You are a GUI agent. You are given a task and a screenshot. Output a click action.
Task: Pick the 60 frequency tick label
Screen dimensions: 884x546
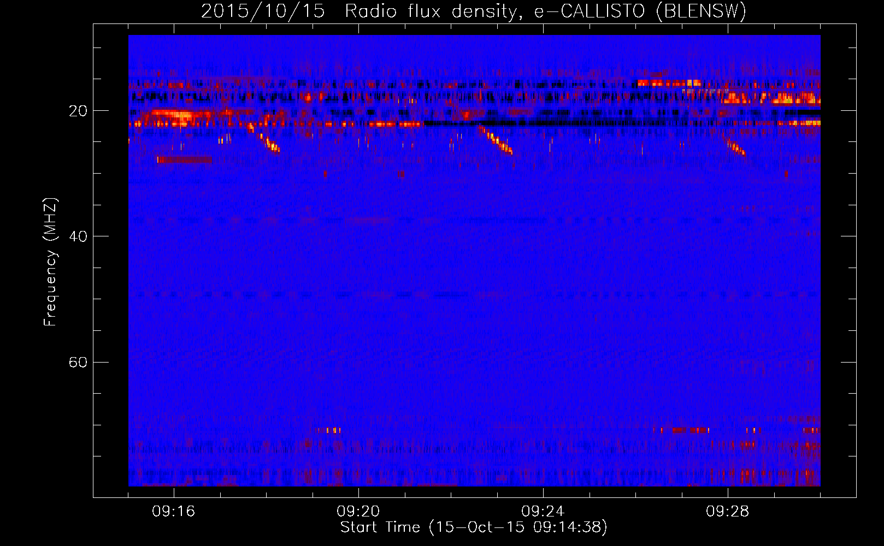click(78, 362)
